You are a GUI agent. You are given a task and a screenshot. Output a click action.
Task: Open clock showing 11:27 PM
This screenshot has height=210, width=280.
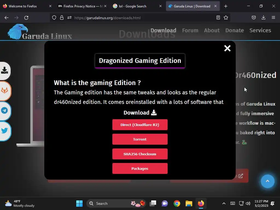261,203
